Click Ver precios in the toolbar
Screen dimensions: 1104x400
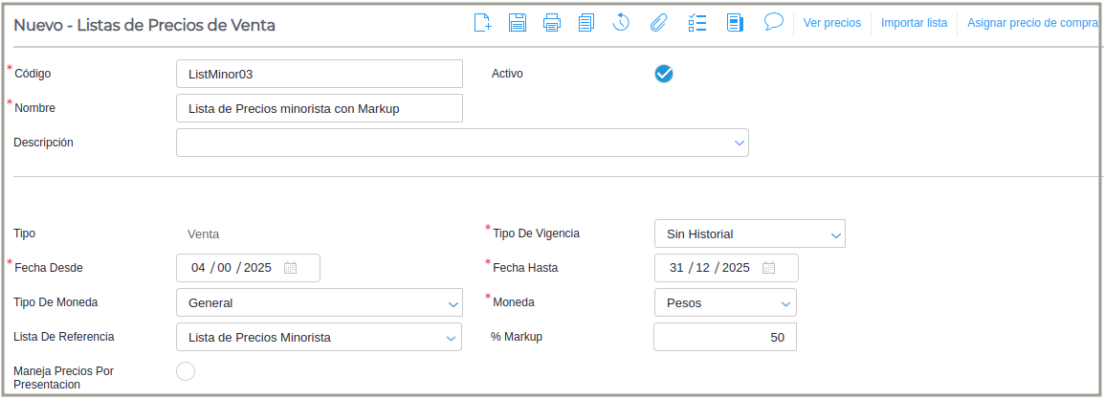point(831,23)
